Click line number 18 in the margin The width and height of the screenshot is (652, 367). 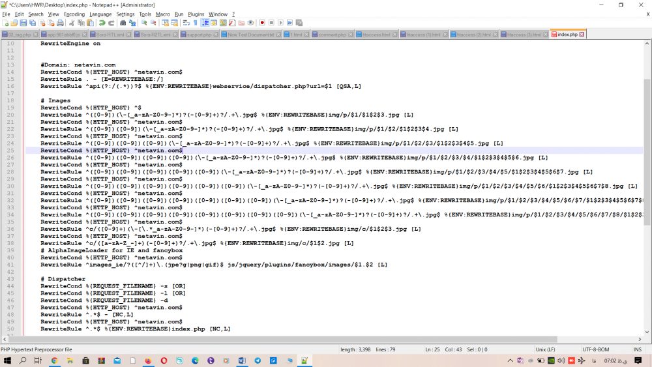(x=10, y=100)
